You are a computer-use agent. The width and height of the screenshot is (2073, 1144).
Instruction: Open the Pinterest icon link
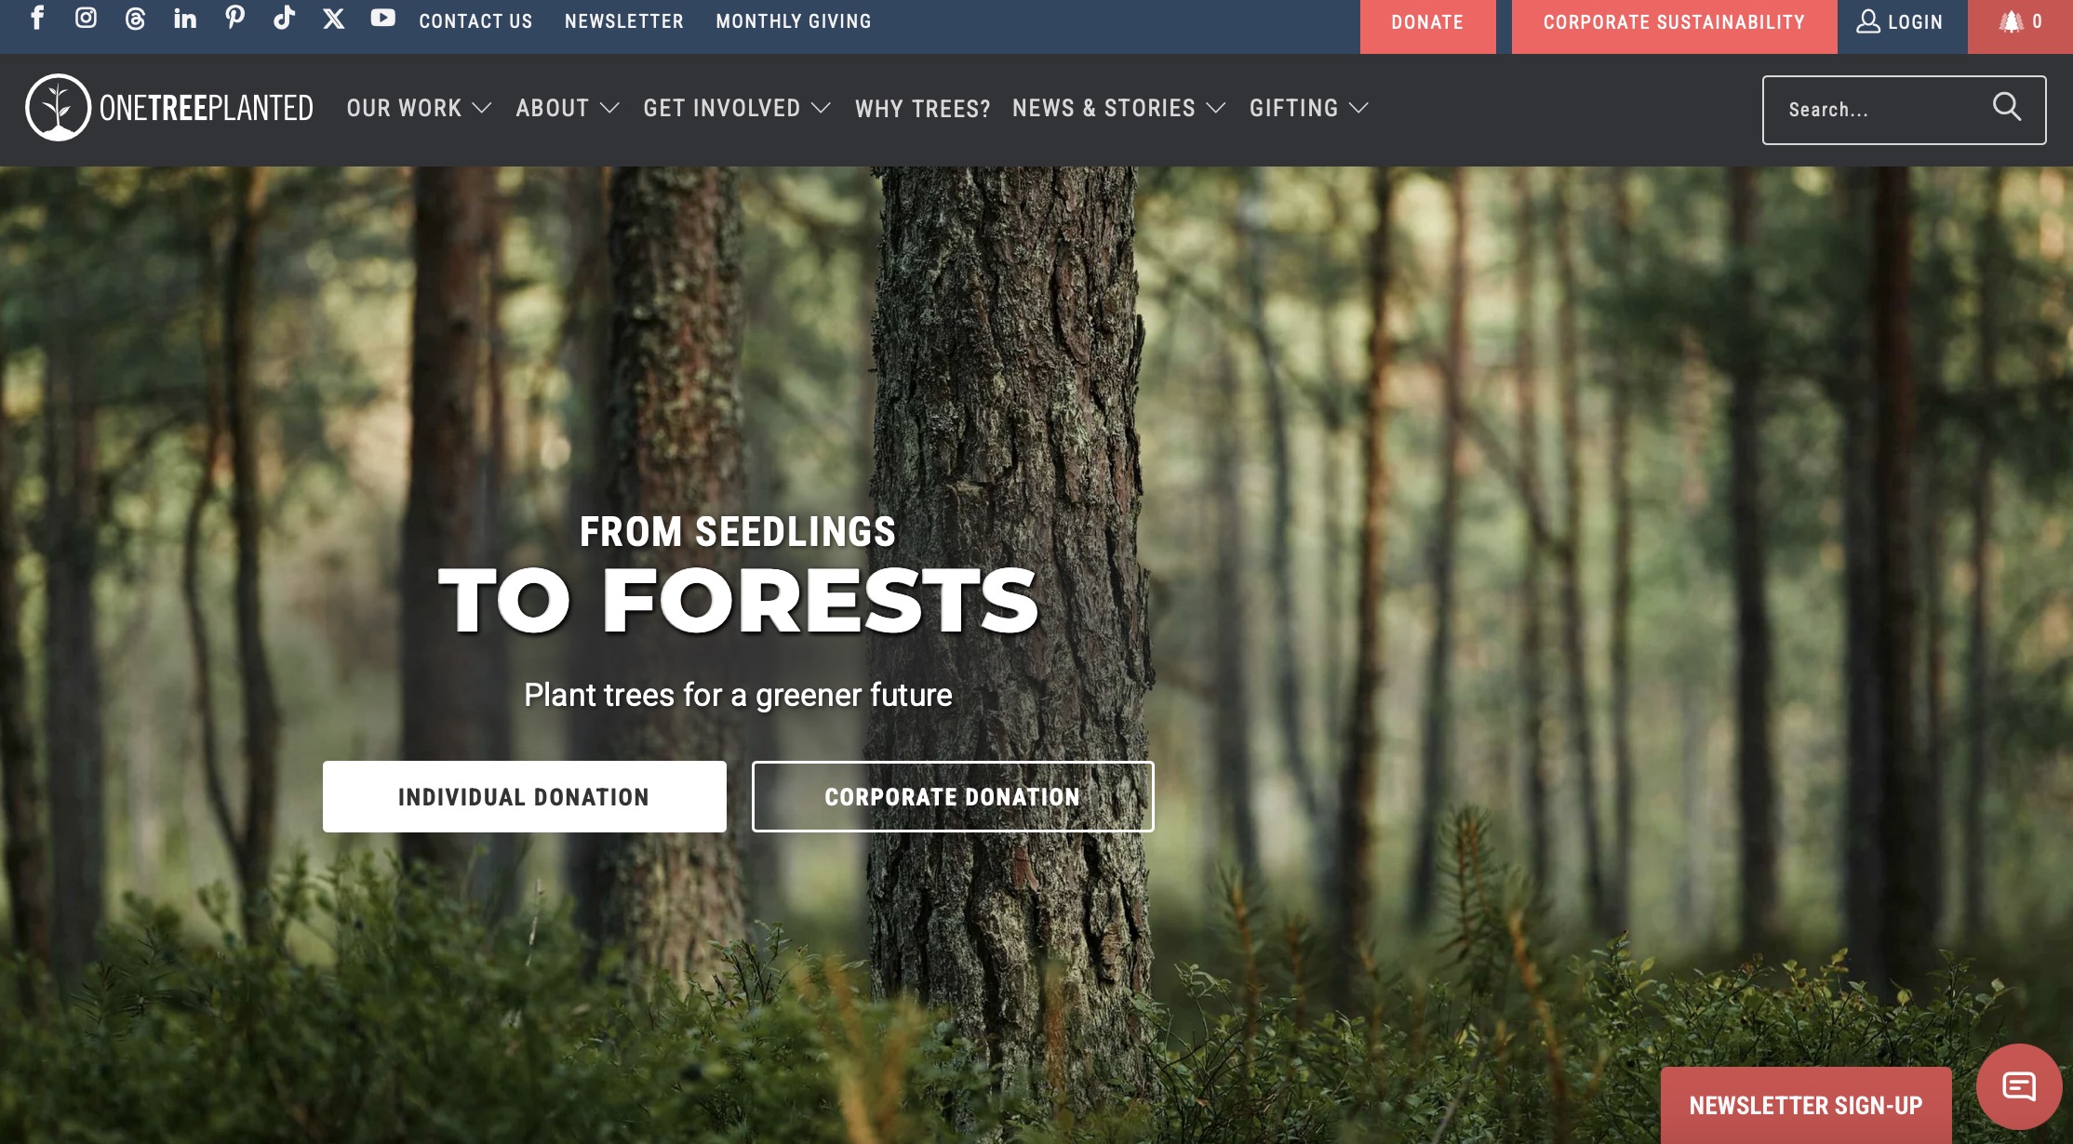(x=234, y=19)
